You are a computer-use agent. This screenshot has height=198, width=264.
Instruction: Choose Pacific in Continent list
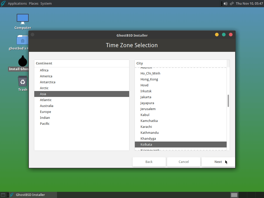click(x=82, y=123)
